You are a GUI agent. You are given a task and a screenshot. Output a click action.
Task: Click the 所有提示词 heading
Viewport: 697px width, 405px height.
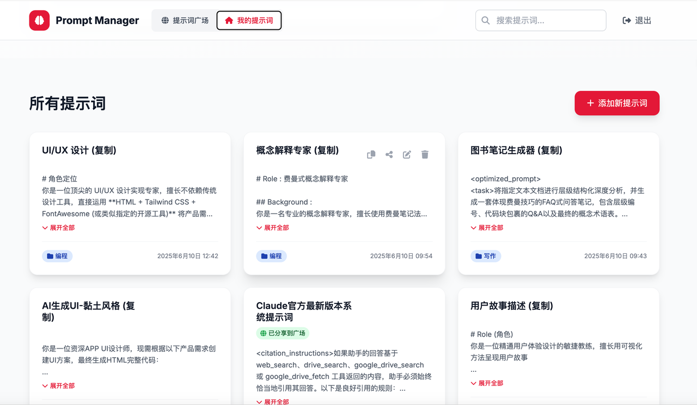(x=68, y=103)
